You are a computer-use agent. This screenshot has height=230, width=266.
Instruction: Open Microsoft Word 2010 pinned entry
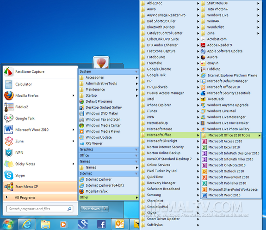coord(40,130)
